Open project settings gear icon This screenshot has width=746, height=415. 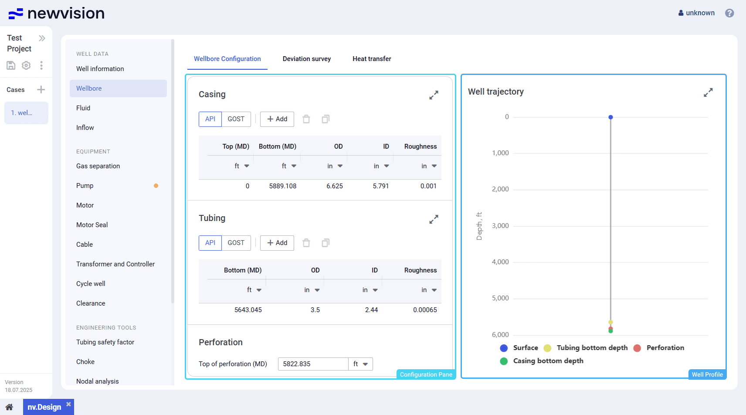(x=26, y=65)
